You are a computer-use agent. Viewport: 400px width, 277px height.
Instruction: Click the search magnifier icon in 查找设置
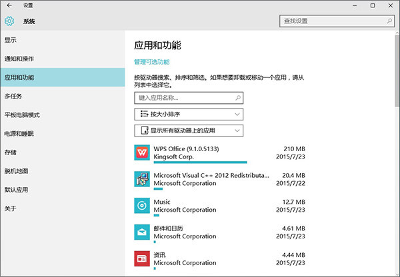386,21
